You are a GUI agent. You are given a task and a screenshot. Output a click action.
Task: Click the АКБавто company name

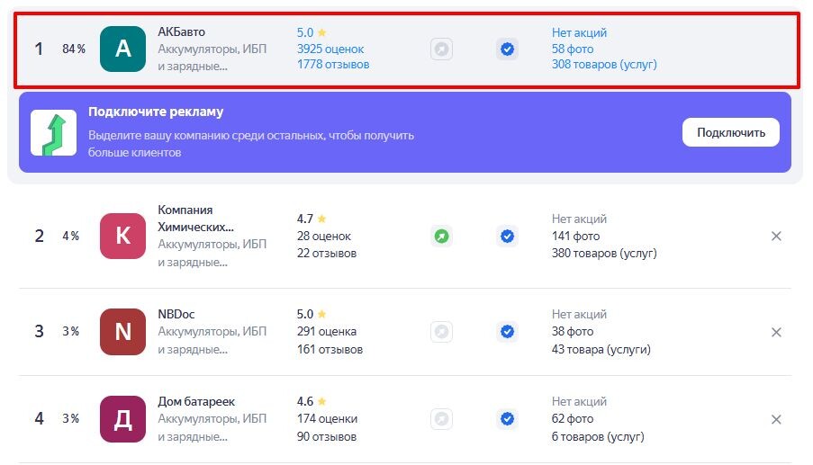click(182, 31)
